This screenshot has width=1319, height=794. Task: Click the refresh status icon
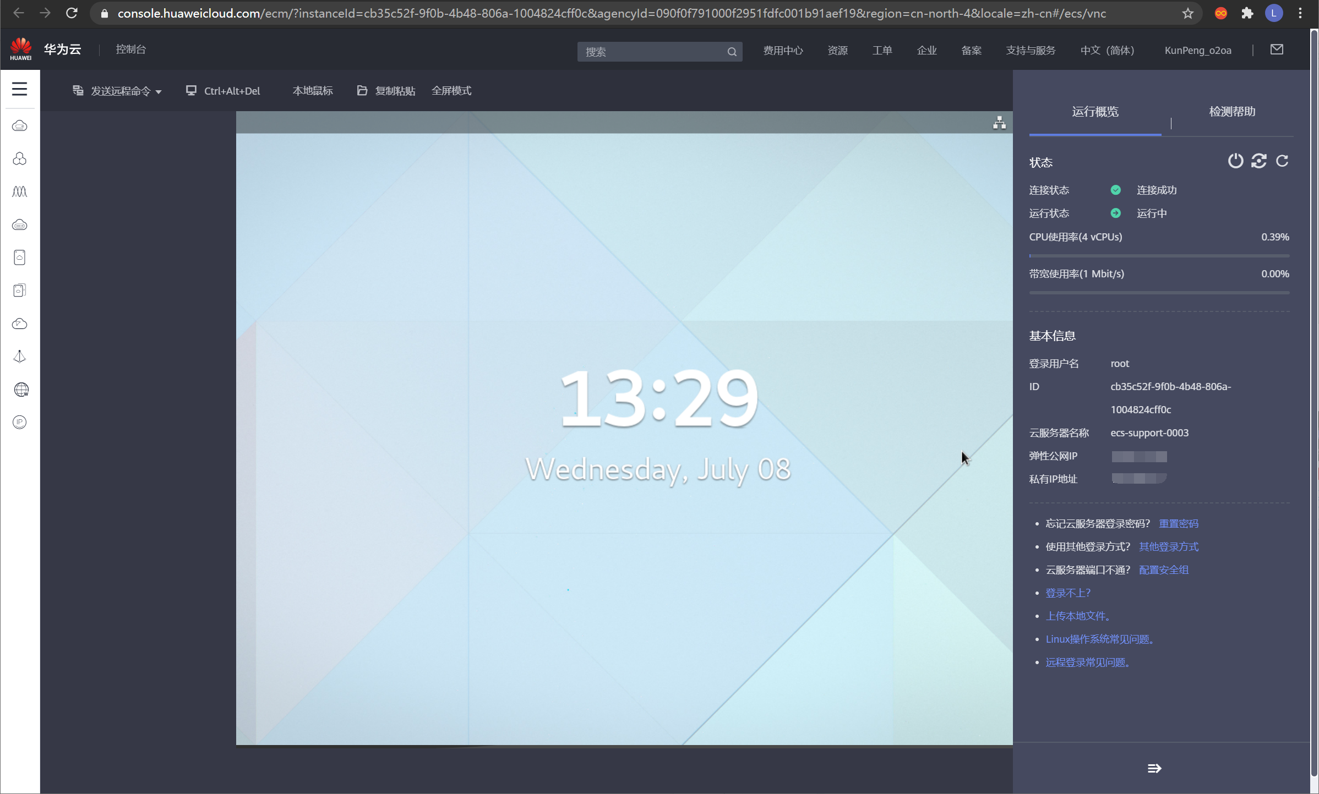pos(1282,161)
